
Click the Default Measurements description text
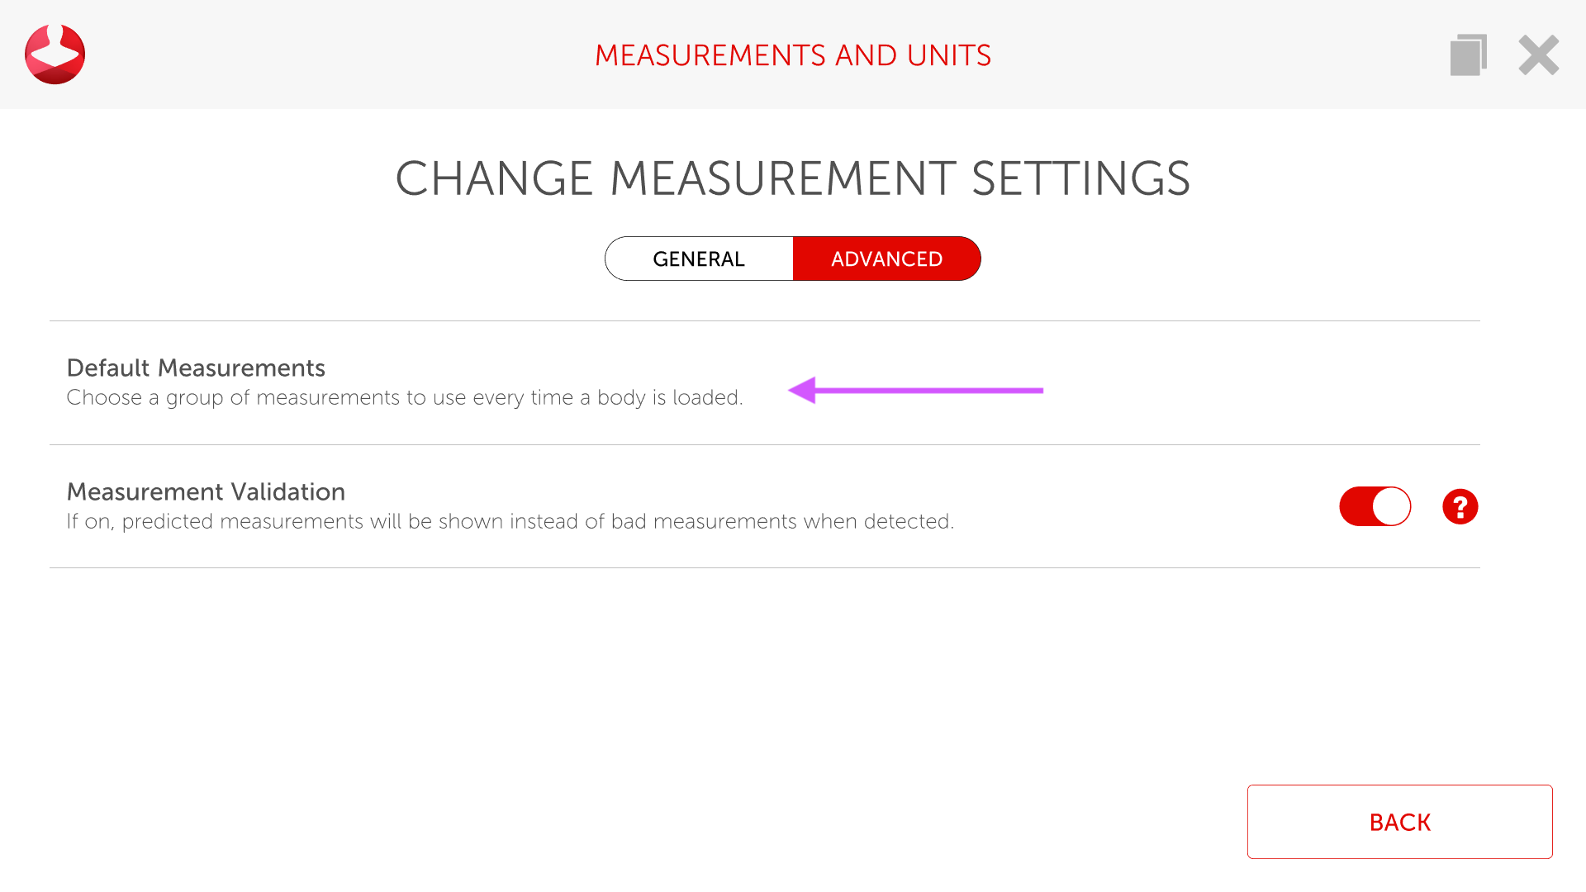pyautogui.click(x=405, y=397)
